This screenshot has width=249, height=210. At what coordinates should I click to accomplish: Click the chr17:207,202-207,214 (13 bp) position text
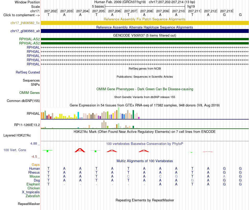[172, 2]
